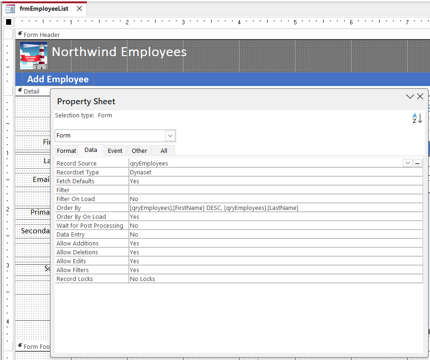Select the Prima label in Detail section
This screenshot has width=430, height=360.
point(40,212)
